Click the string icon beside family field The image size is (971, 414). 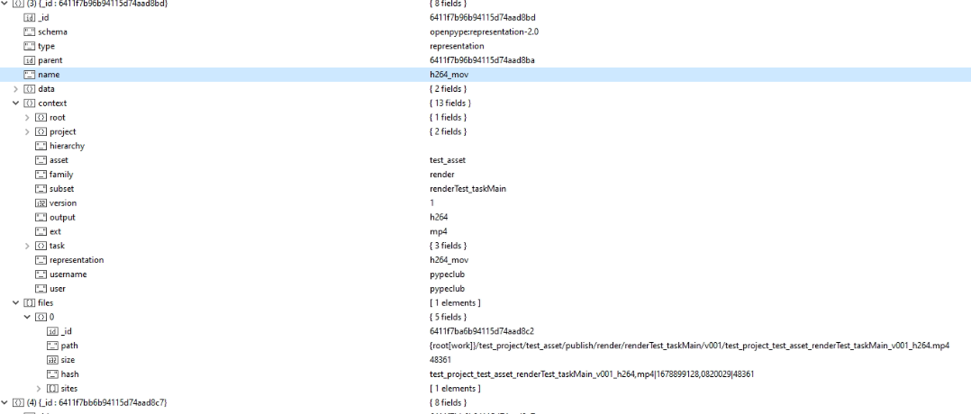tap(41, 174)
